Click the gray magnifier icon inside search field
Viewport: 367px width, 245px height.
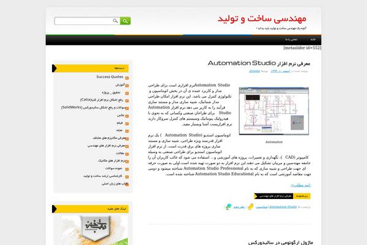[115, 21]
